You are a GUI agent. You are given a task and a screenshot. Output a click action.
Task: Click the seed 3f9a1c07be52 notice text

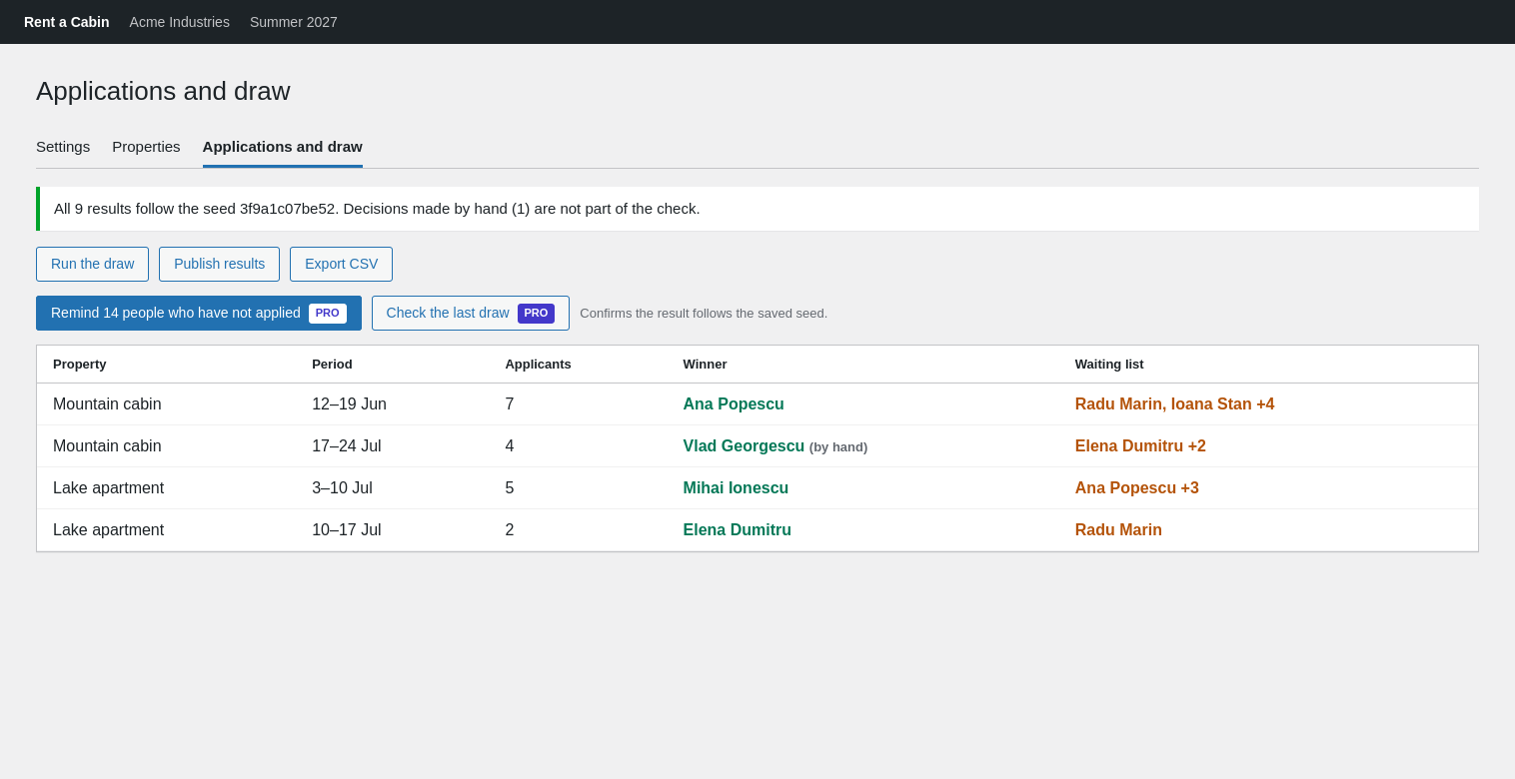tap(377, 209)
